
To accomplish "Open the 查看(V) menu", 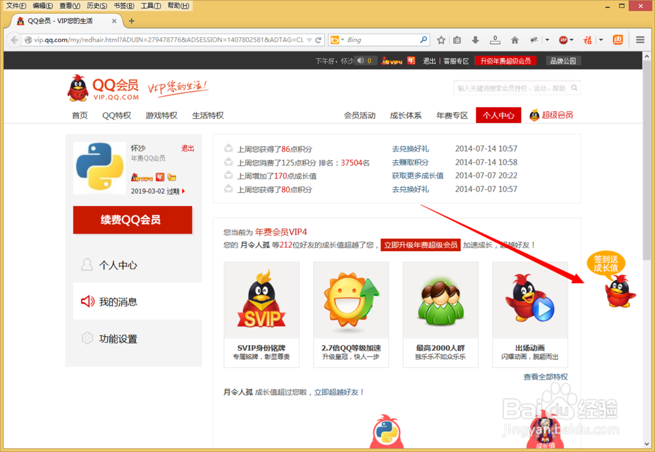I will coord(69,5).
